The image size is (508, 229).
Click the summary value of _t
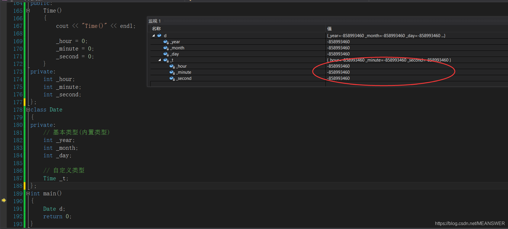[389, 60]
